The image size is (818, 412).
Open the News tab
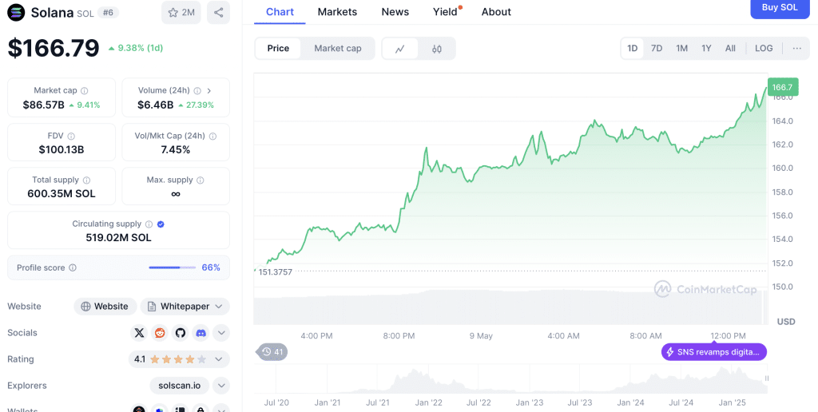click(x=395, y=12)
